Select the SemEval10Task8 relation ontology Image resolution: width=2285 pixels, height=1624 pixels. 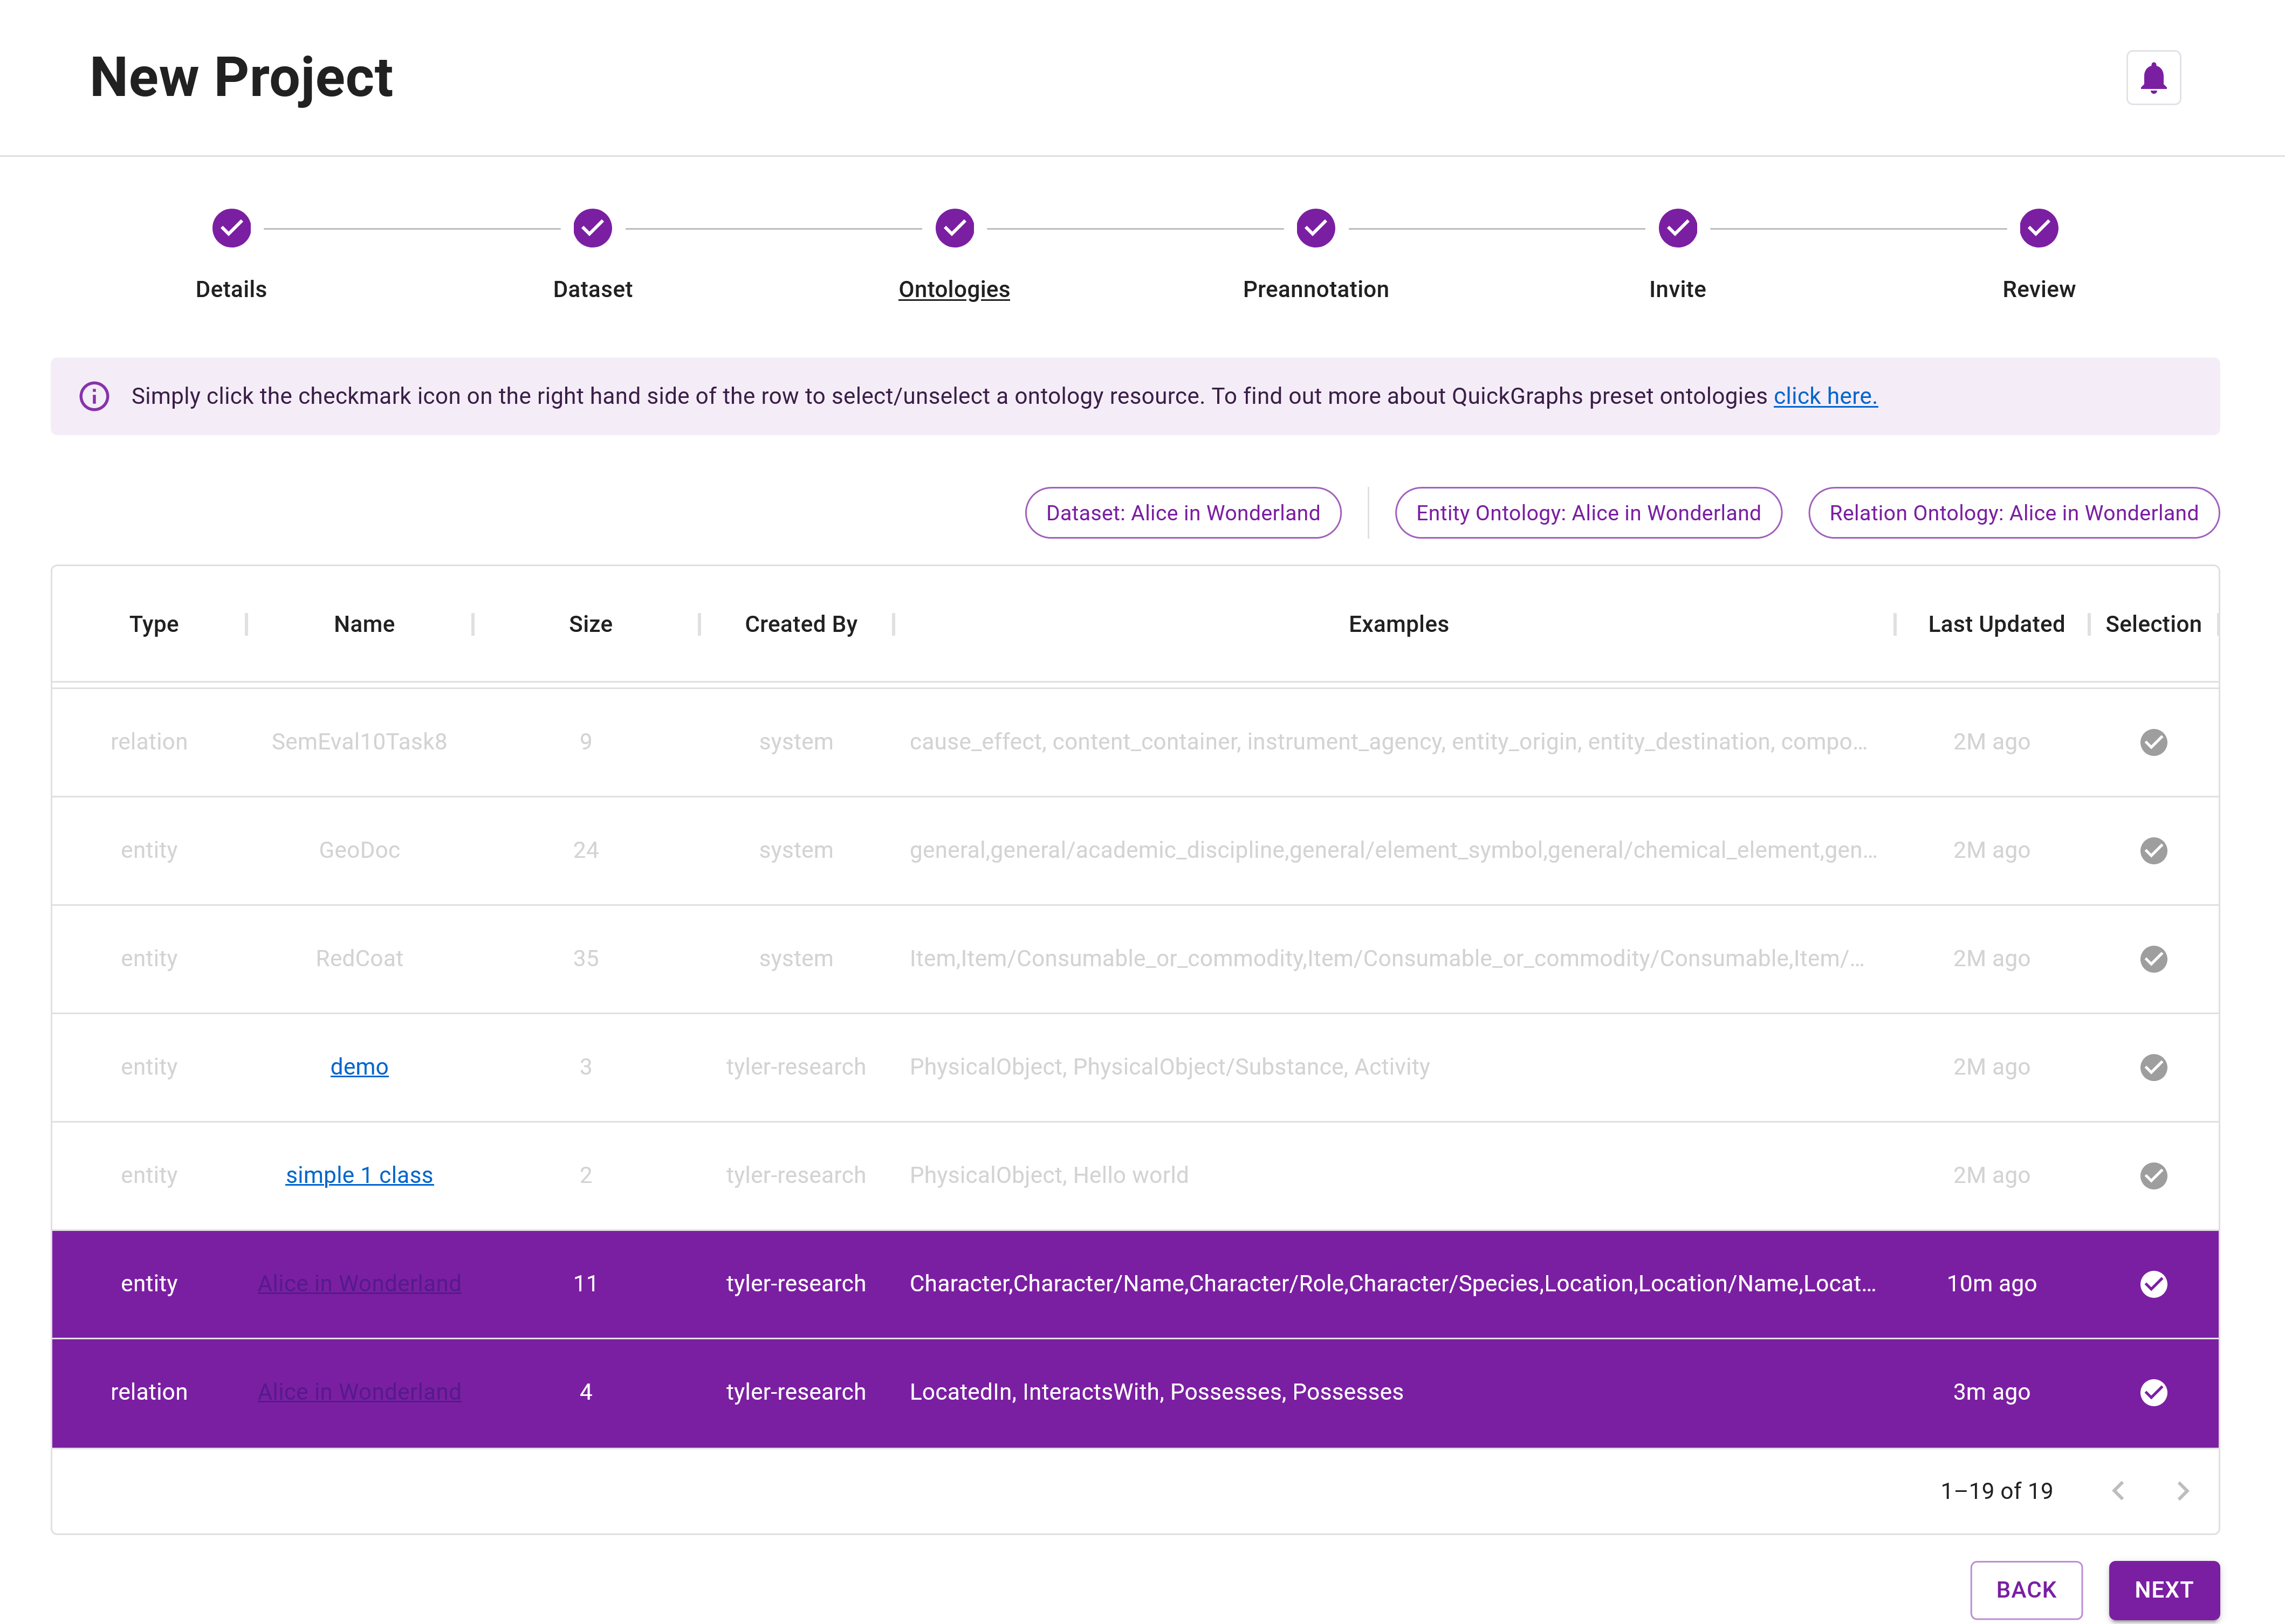pos(2154,742)
